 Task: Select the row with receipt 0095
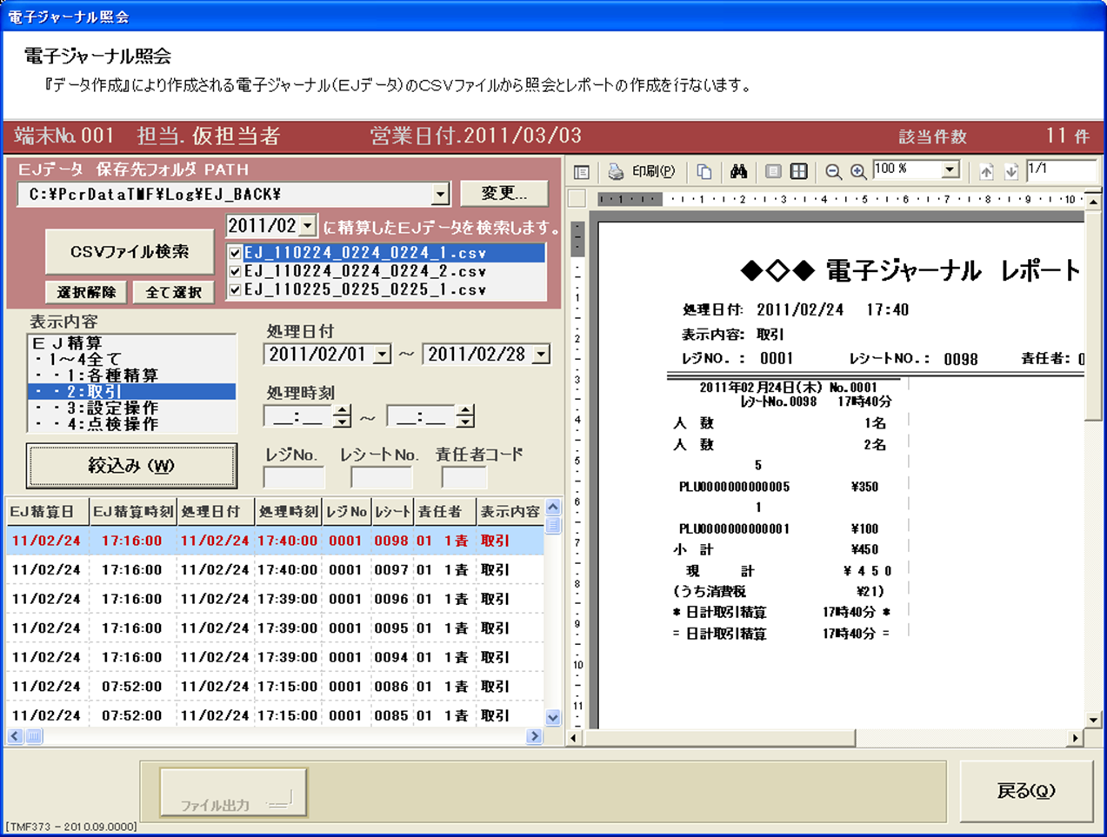pos(275,628)
